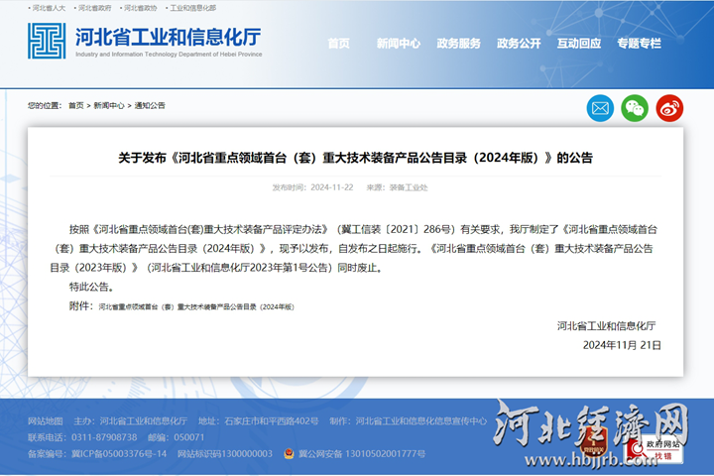The height and width of the screenshot is (476, 714).
Task: Open the 网站地图 footer link
Action: [45, 421]
